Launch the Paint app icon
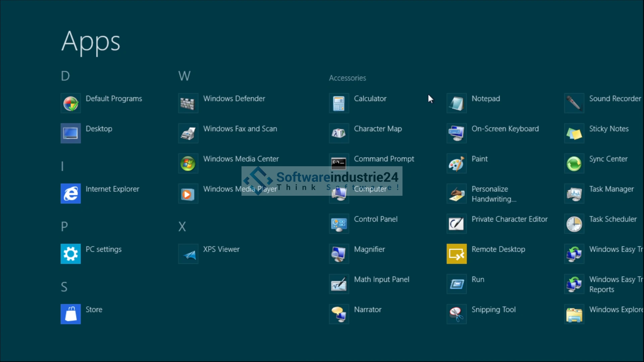The image size is (644, 362). click(x=457, y=164)
